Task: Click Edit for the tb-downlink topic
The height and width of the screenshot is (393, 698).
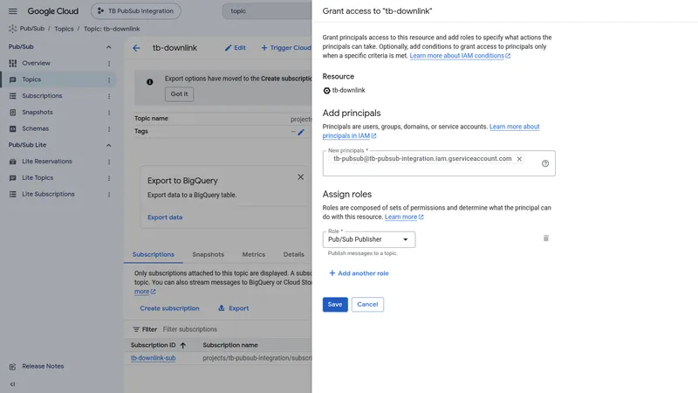Action: (x=235, y=48)
